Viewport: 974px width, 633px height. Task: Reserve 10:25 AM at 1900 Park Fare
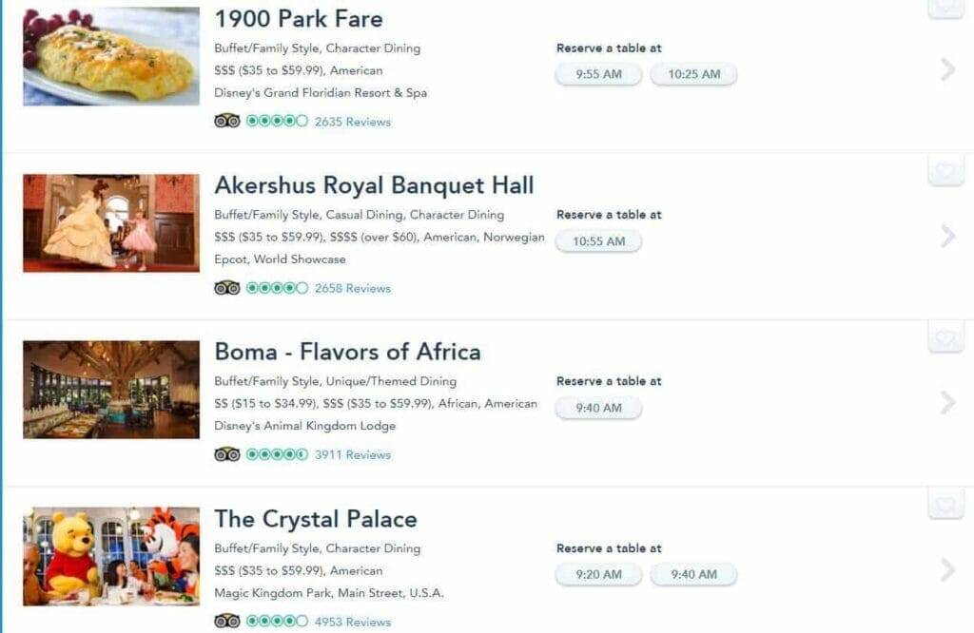click(x=693, y=74)
